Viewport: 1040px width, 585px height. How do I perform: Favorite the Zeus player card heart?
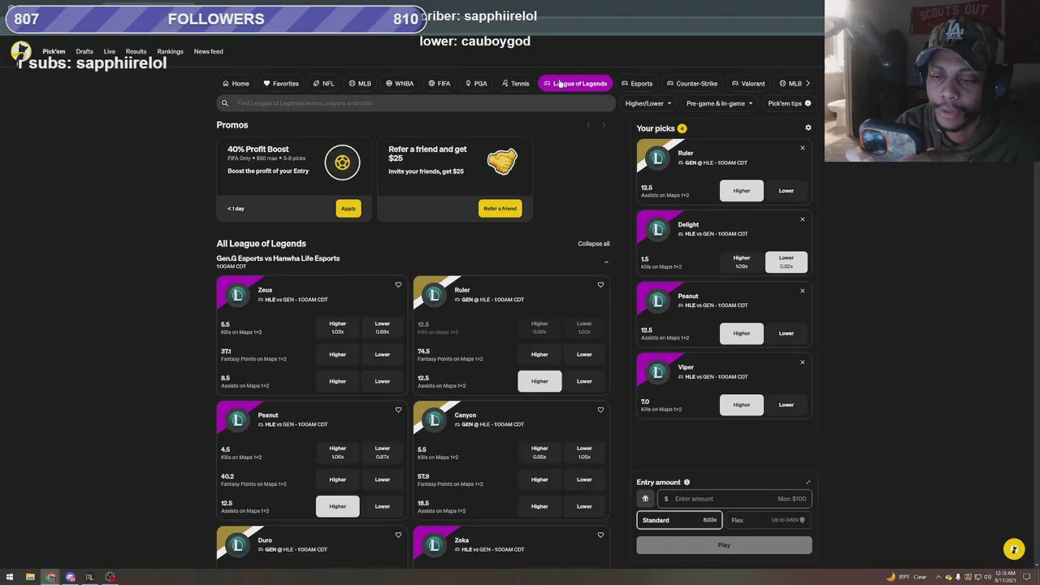pos(398,285)
